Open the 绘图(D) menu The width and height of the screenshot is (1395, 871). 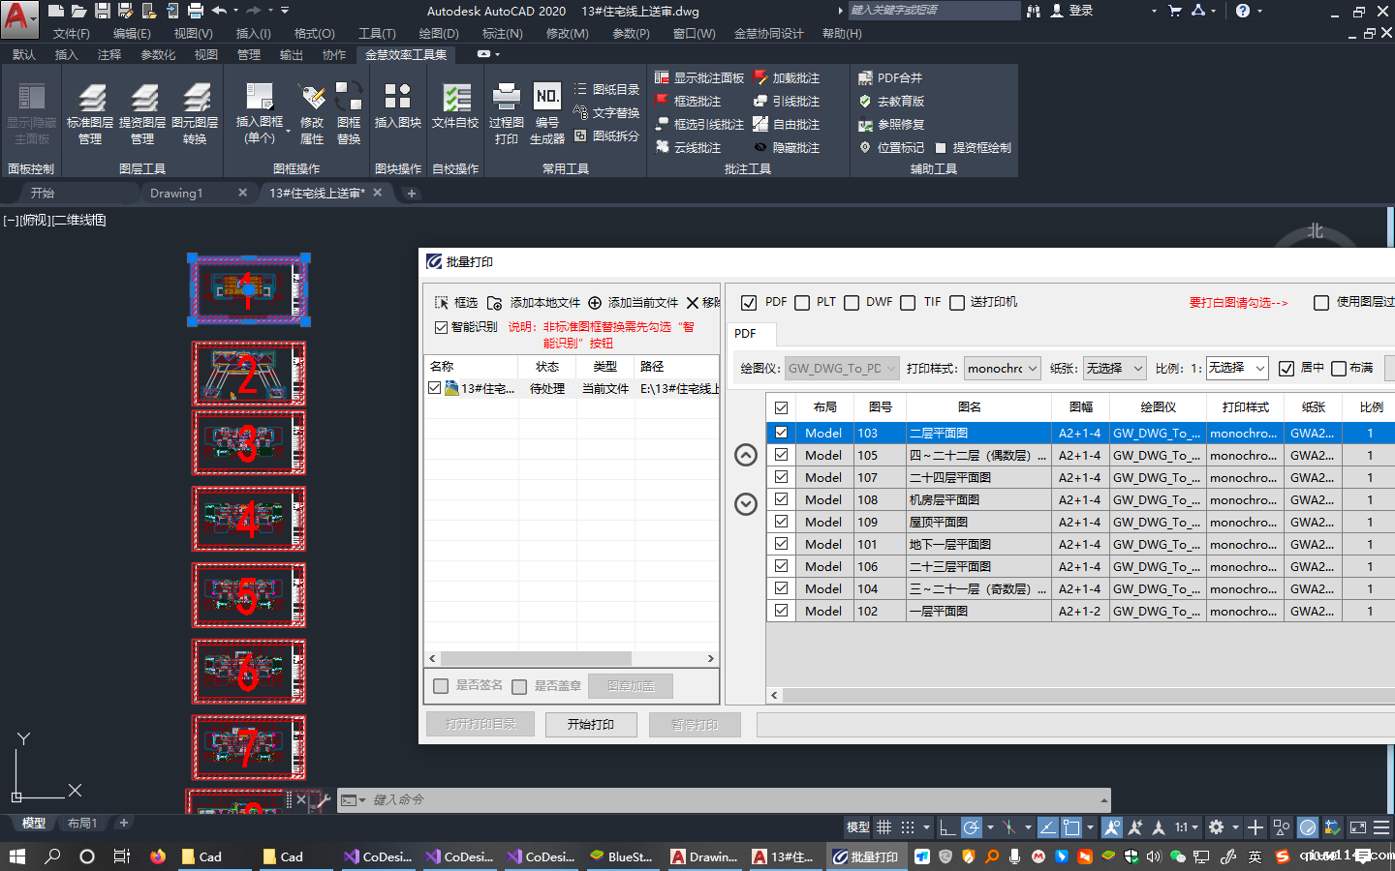438,34
